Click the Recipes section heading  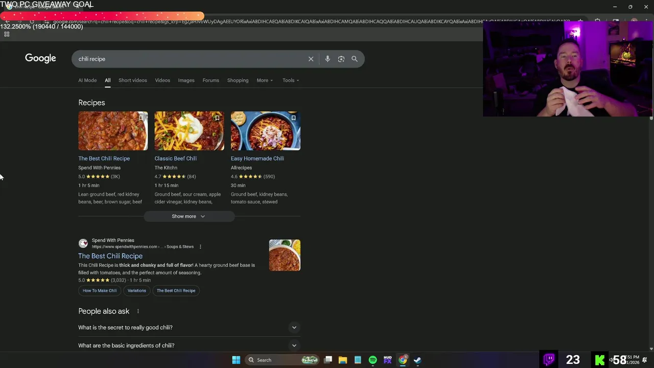(91, 103)
